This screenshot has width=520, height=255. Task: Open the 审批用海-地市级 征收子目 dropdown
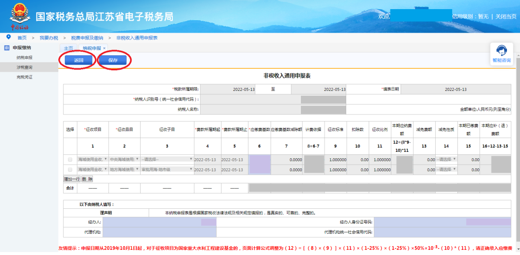167,169
